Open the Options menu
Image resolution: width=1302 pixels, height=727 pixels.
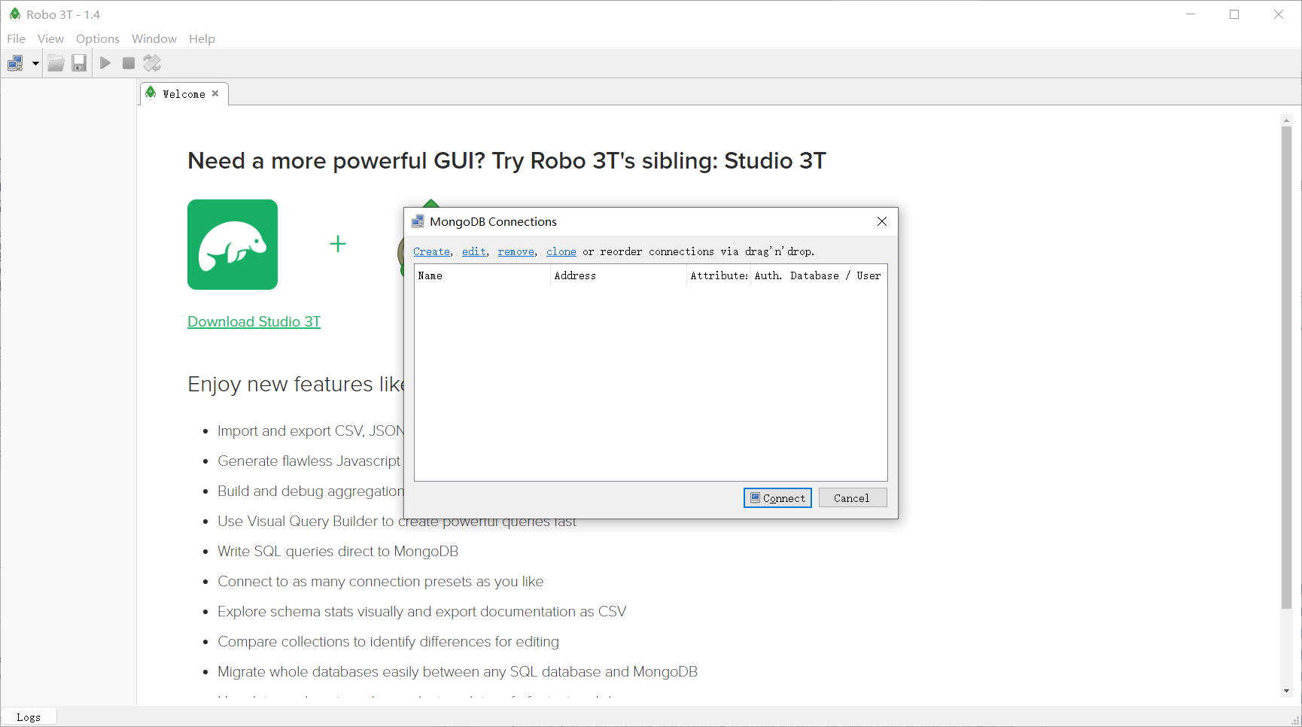[97, 38]
